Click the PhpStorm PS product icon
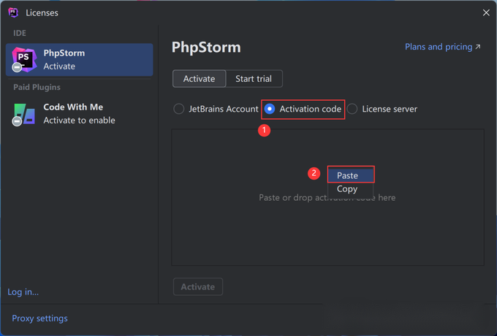The width and height of the screenshot is (497, 336). click(x=24, y=59)
